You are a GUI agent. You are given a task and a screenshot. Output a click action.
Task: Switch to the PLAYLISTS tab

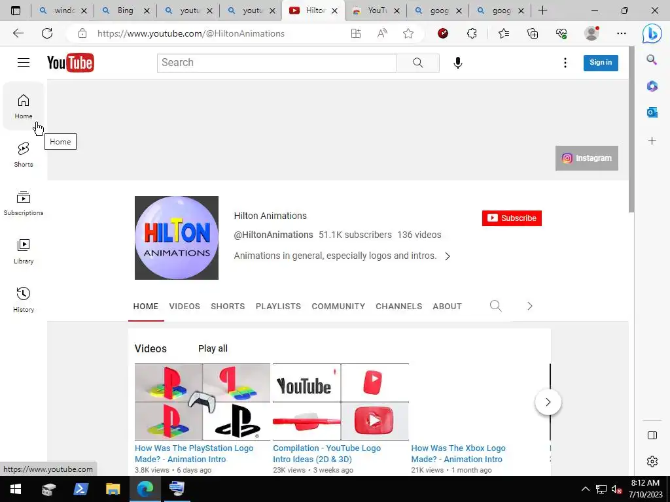click(278, 306)
